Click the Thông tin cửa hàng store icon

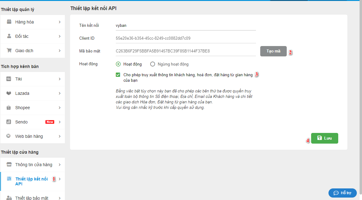tap(9, 165)
